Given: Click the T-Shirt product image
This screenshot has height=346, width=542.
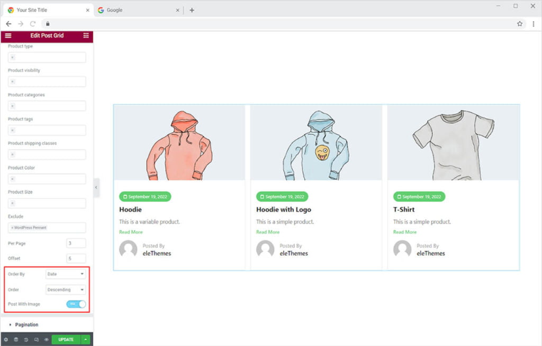Looking at the screenshot, I should click(x=453, y=143).
